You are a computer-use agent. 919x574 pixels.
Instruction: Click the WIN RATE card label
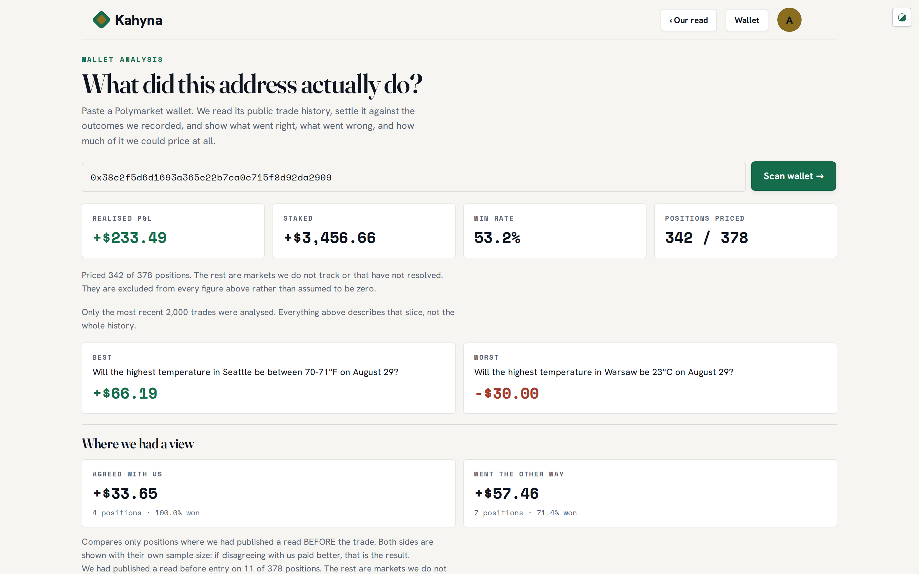click(x=494, y=218)
